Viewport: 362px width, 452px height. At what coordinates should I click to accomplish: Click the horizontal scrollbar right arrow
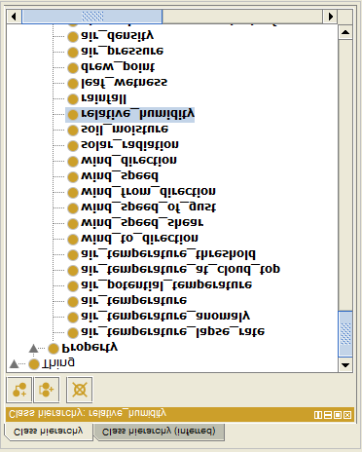tap(330, 17)
